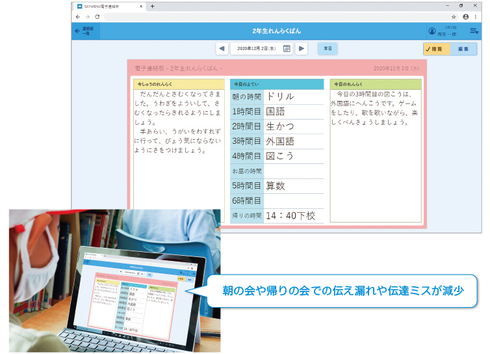The image size is (490, 354).
Task: Click the 今日のれんらく header
Action: (376, 84)
